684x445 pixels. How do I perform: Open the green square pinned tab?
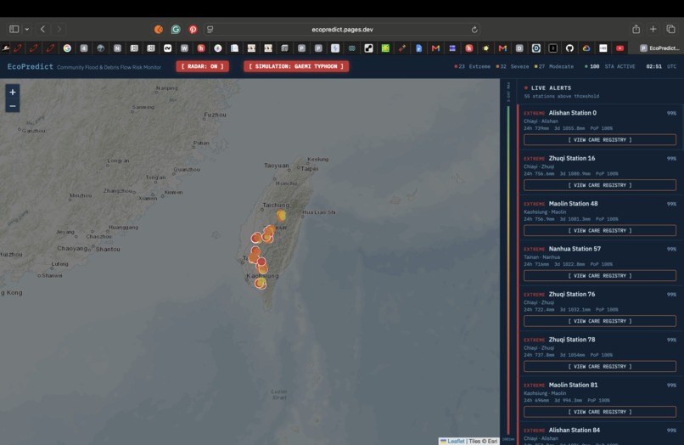[x=385, y=48]
